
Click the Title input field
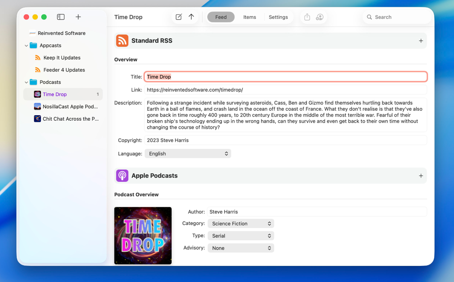point(286,77)
